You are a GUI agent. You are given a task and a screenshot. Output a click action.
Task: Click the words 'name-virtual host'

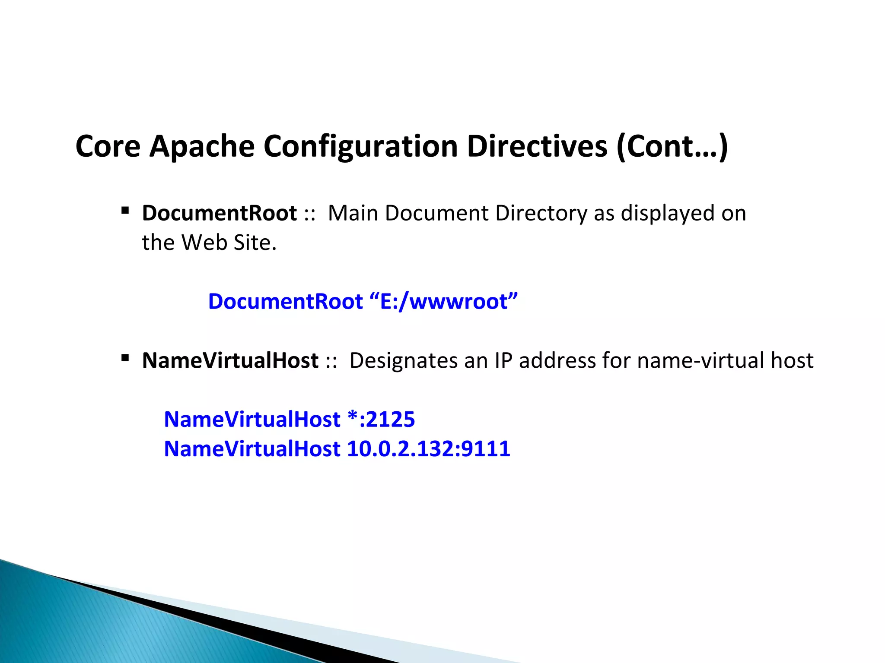point(725,360)
